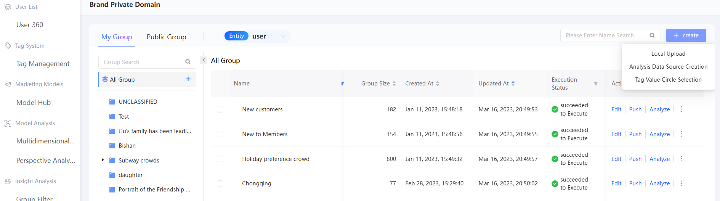Click the name search magnifier icon
Viewport: 720px width, 201px height.
coord(652,35)
